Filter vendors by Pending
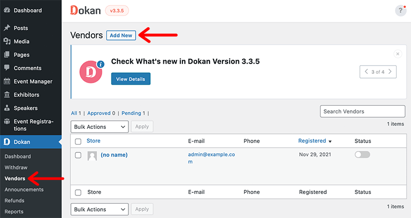 132,113
